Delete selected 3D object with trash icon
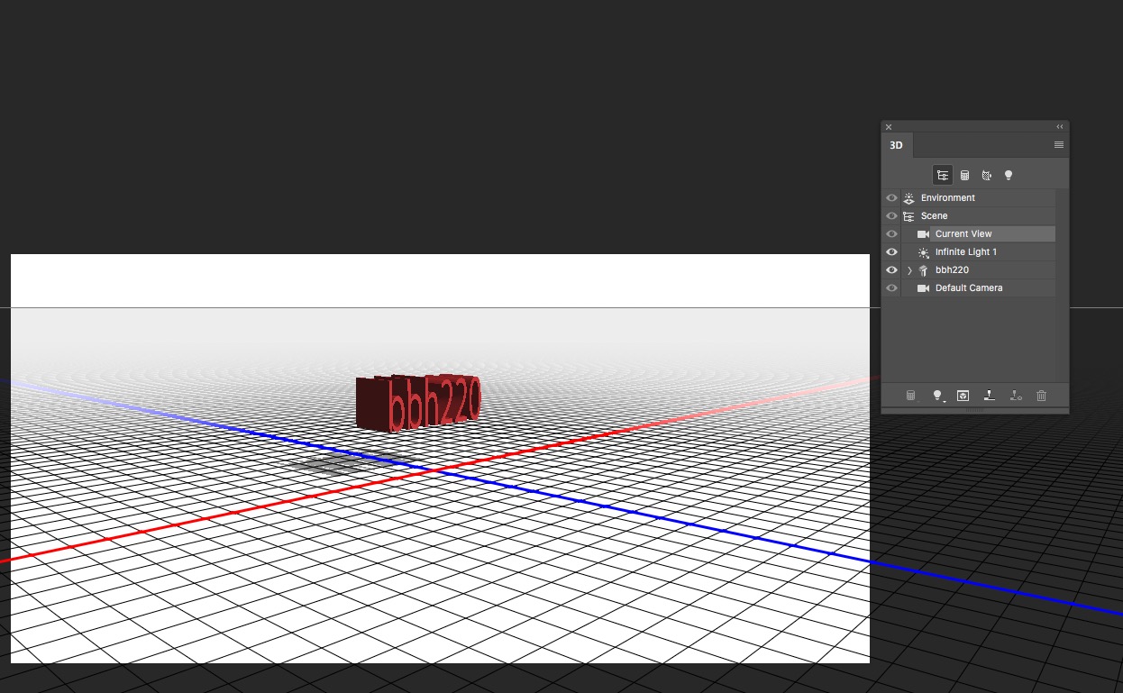 [1042, 396]
